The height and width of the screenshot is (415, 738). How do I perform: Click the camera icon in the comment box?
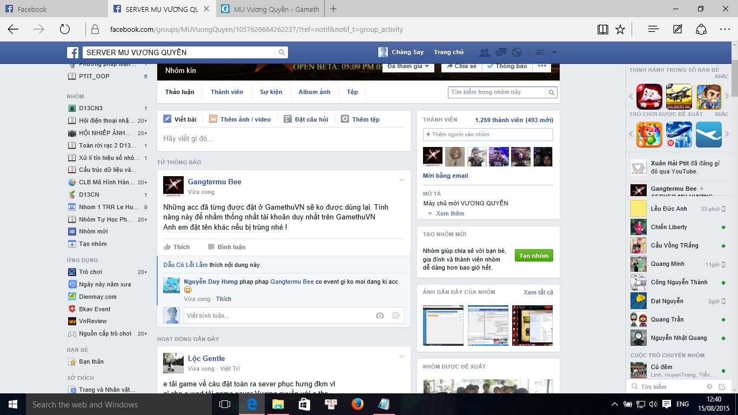click(380, 315)
